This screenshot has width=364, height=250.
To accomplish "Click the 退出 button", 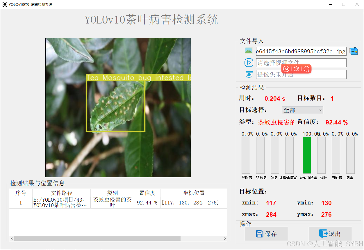I will pos(330,234).
